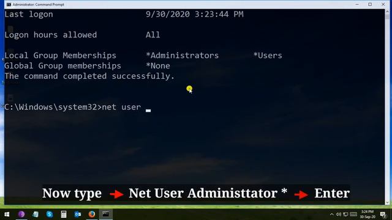Show hidden system tray icons
The height and width of the screenshot is (220, 392).
point(332,215)
